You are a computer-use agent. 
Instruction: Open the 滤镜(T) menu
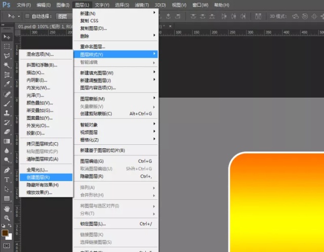142,5
